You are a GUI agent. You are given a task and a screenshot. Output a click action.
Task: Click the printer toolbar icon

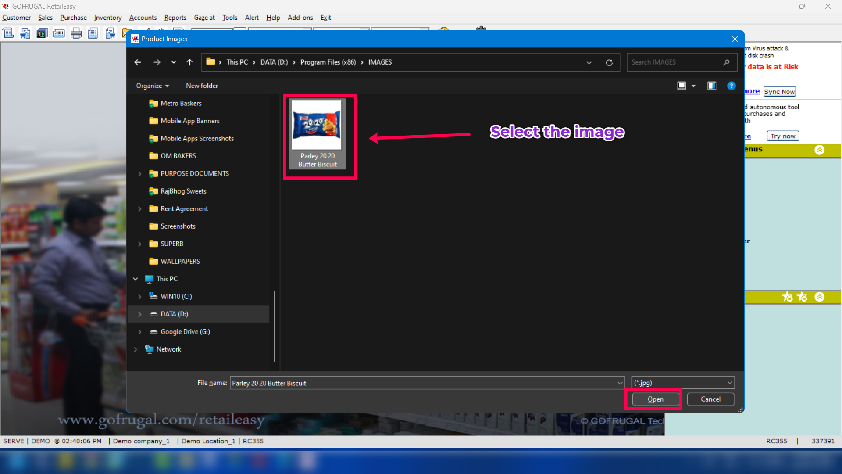76,33
